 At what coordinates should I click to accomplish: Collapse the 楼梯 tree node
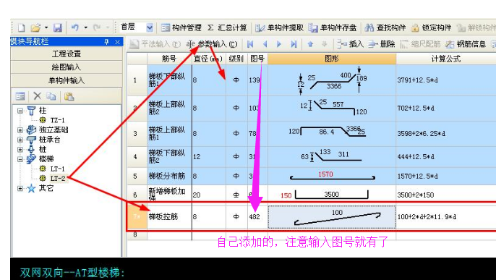tap(20, 159)
